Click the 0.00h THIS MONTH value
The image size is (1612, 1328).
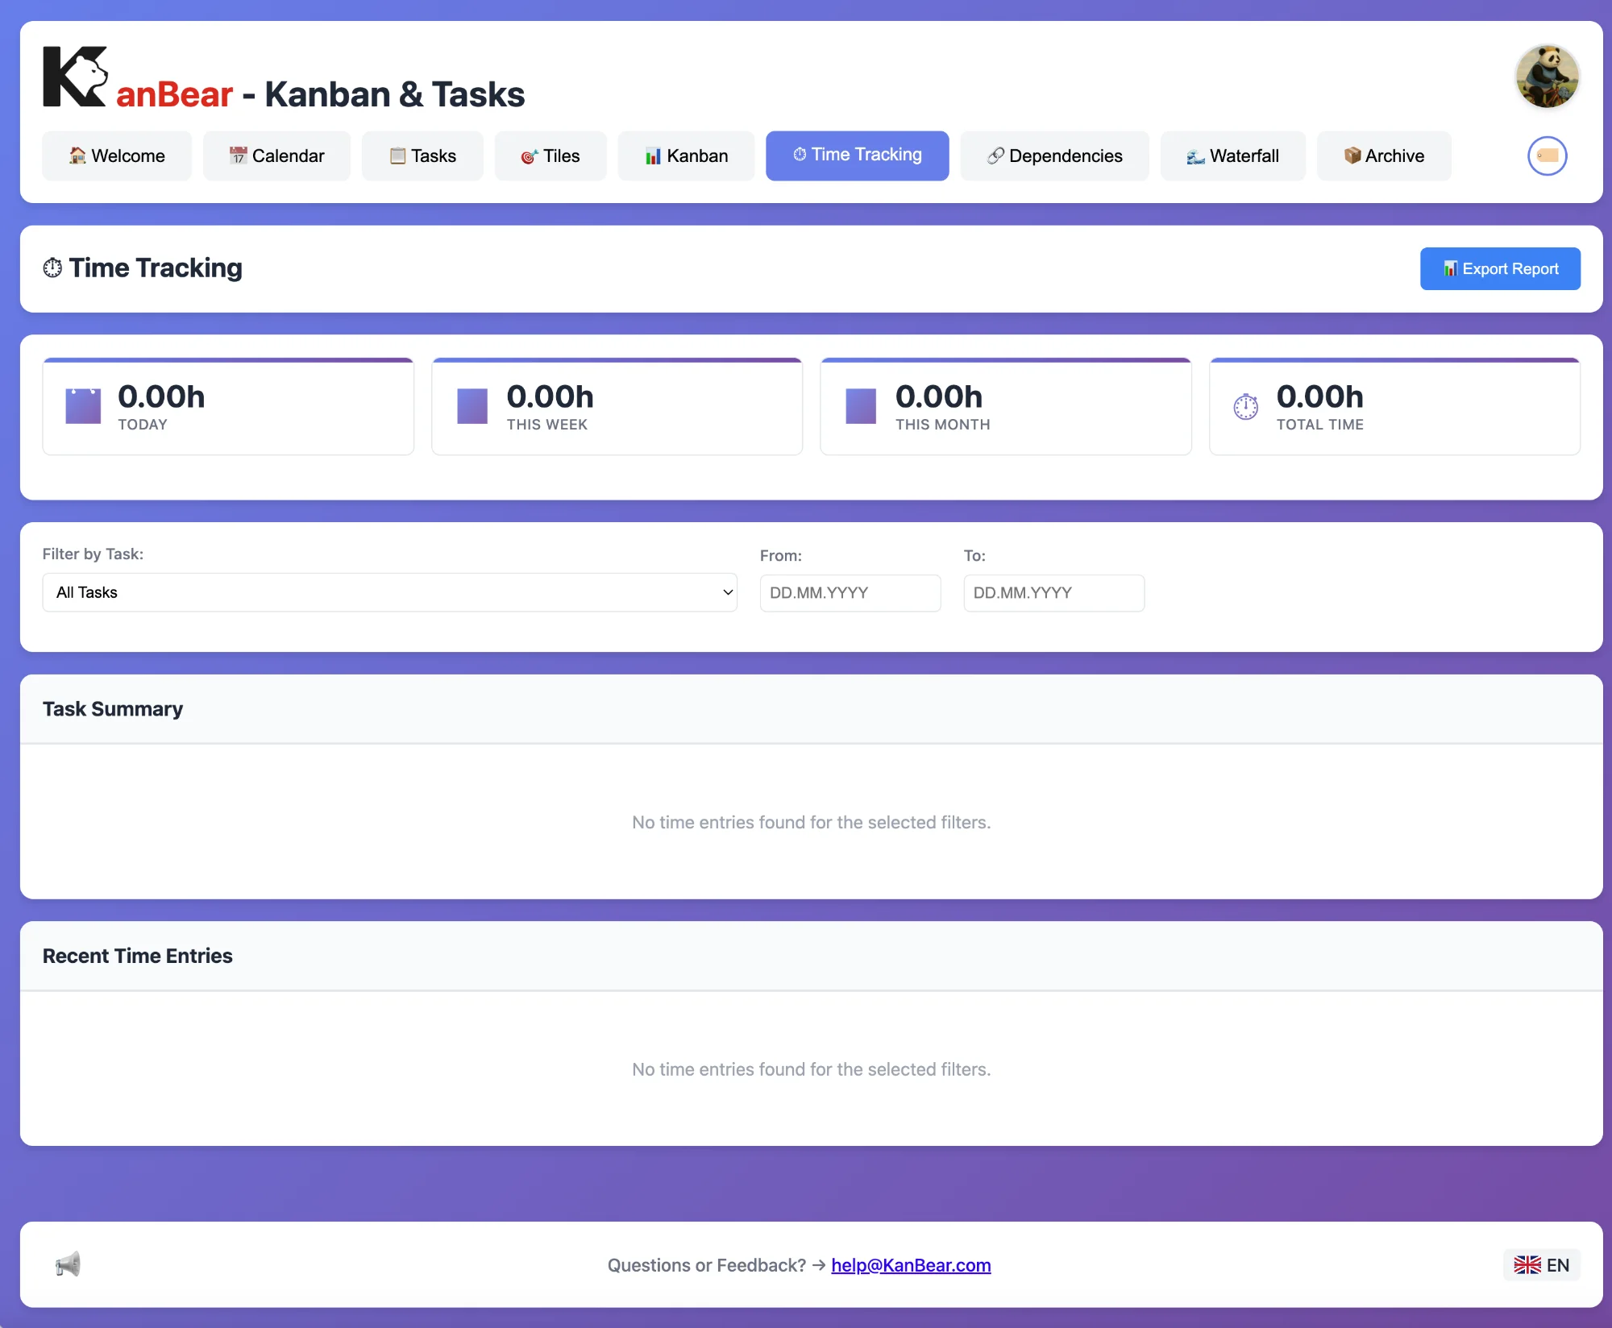(x=939, y=396)
